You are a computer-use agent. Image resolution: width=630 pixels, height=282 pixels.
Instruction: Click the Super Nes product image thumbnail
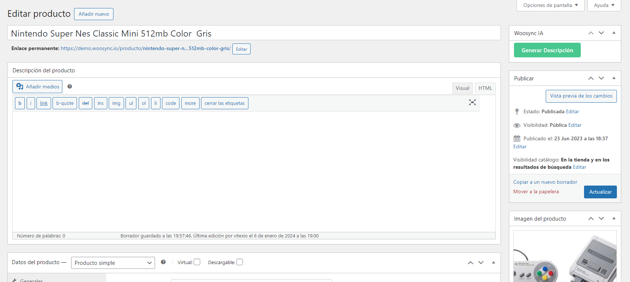coord(565,256)
